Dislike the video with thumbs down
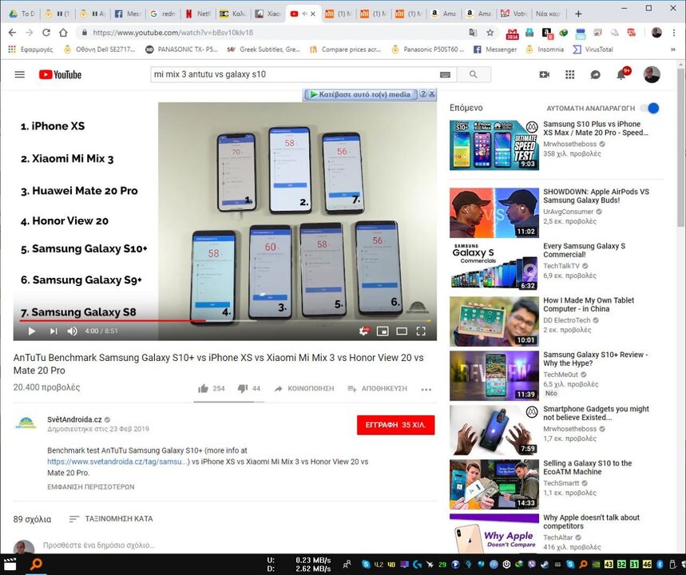The height and width of the screenshot is (575, 686). point(242,388)
